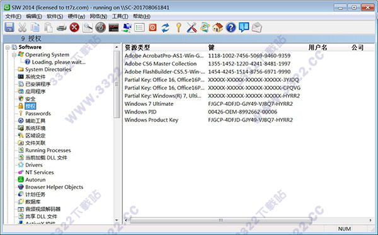Image resolution: width=378 pixels, height=235 pixels.
Task: Open the 文件(F) menu
Action: (13, 16)
